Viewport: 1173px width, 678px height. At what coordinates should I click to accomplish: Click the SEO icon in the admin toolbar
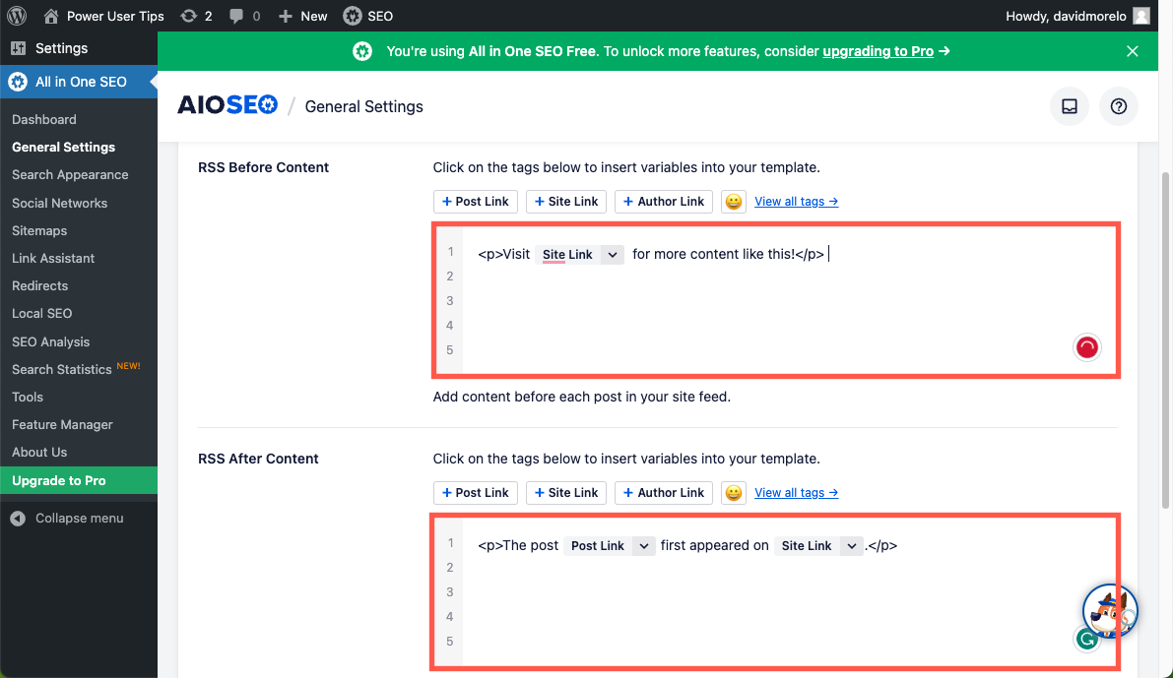(x=352, y=15)
